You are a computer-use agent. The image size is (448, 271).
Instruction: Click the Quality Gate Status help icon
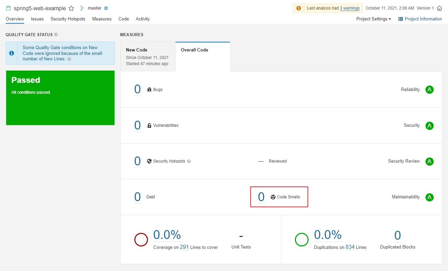(x=56, y=34)
